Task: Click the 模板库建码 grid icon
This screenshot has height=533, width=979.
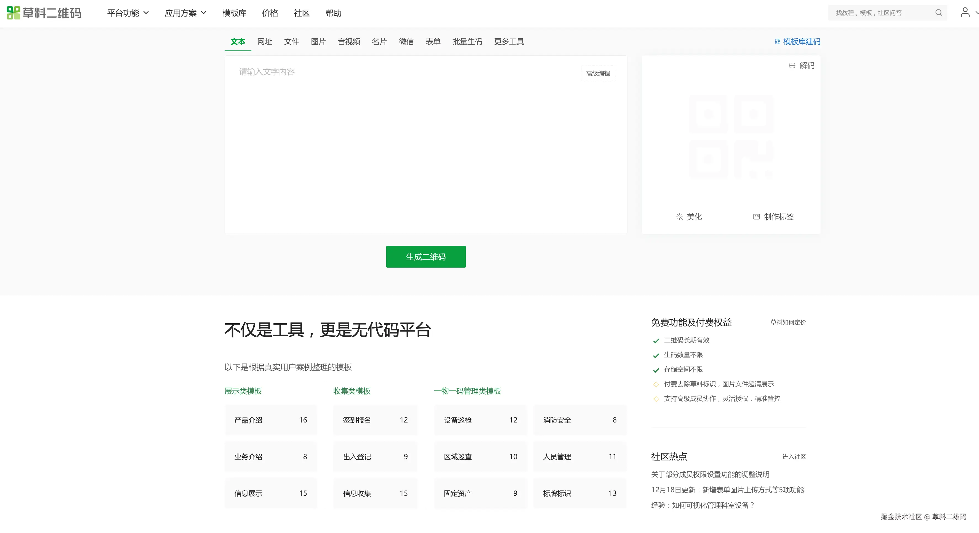Action: pyautogui.click(x=778, y=42)
